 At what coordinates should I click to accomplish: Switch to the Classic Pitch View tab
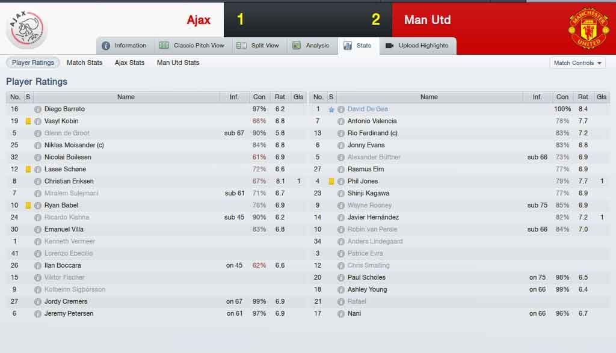(x=192, y=46)
